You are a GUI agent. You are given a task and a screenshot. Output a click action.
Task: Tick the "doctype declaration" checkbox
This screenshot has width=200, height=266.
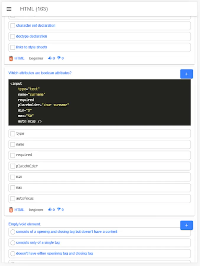point(13,36)
